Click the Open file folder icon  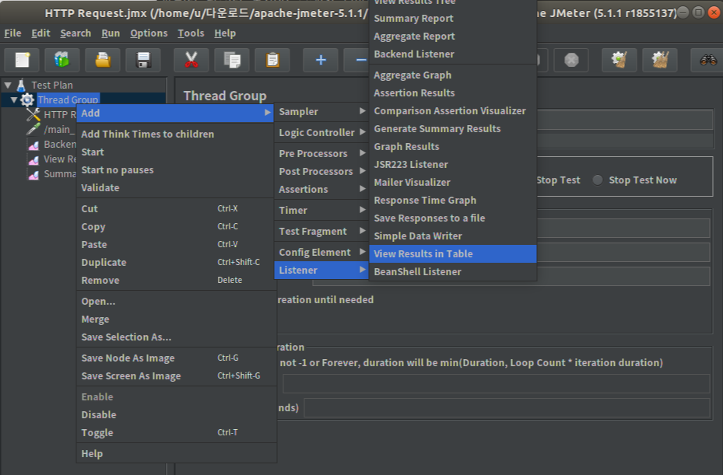103,60
